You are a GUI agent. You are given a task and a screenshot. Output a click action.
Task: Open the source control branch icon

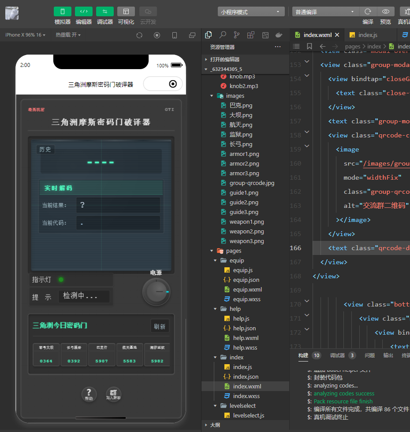237,35
